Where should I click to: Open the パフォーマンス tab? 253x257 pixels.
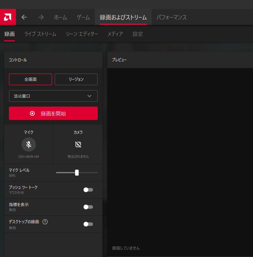[172, 17]
